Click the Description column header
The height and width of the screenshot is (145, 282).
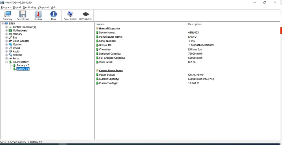point(195,24)
